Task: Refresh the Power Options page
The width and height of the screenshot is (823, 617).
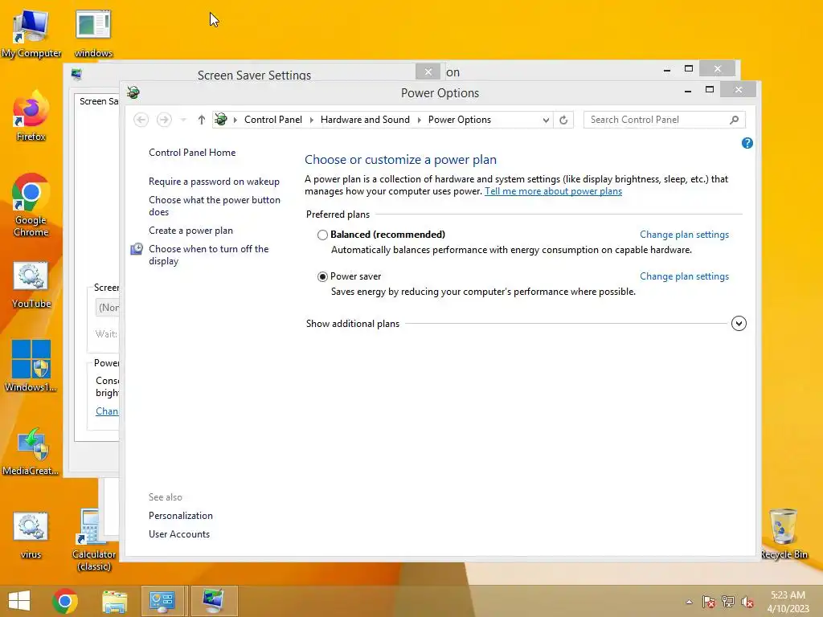Action: (x=563, y=120)
